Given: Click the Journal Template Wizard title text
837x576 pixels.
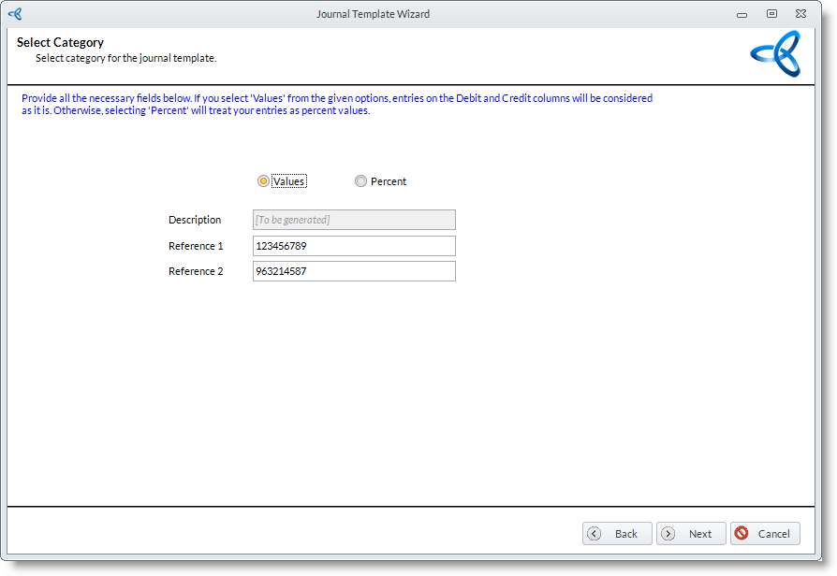Looking at the screenshot, I should pos(373,14).
